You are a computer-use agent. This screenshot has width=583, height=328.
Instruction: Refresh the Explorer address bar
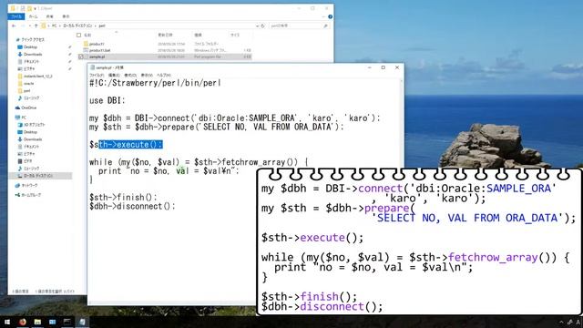click(263, 26)
